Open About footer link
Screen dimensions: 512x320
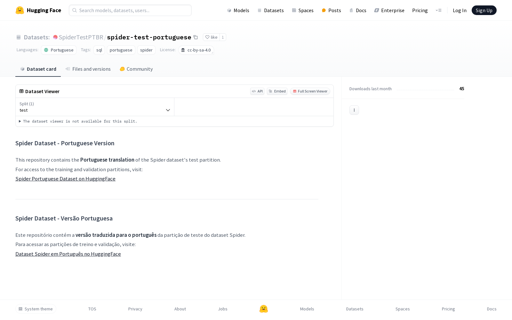click(x=180, y=309)
